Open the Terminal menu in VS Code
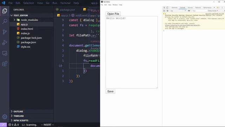The height and width of the screenshot is (127, 225). pos(65,3)
